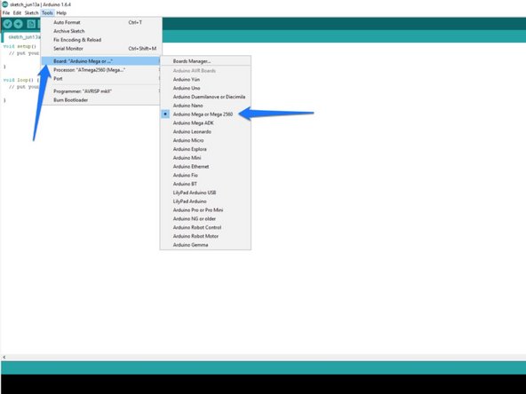Image resolution: width=526 pixels, height=394 pixels.
Task: Click the black console output area
Action: [263, 384]
